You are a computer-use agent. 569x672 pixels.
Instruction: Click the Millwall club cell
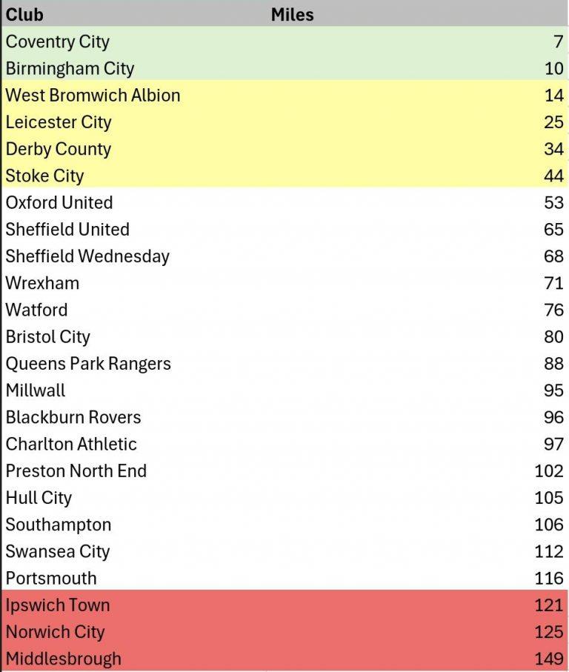pyautogui.click(x=36, y=390)
